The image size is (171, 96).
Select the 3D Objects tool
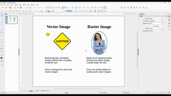click(x=2, y=58)
